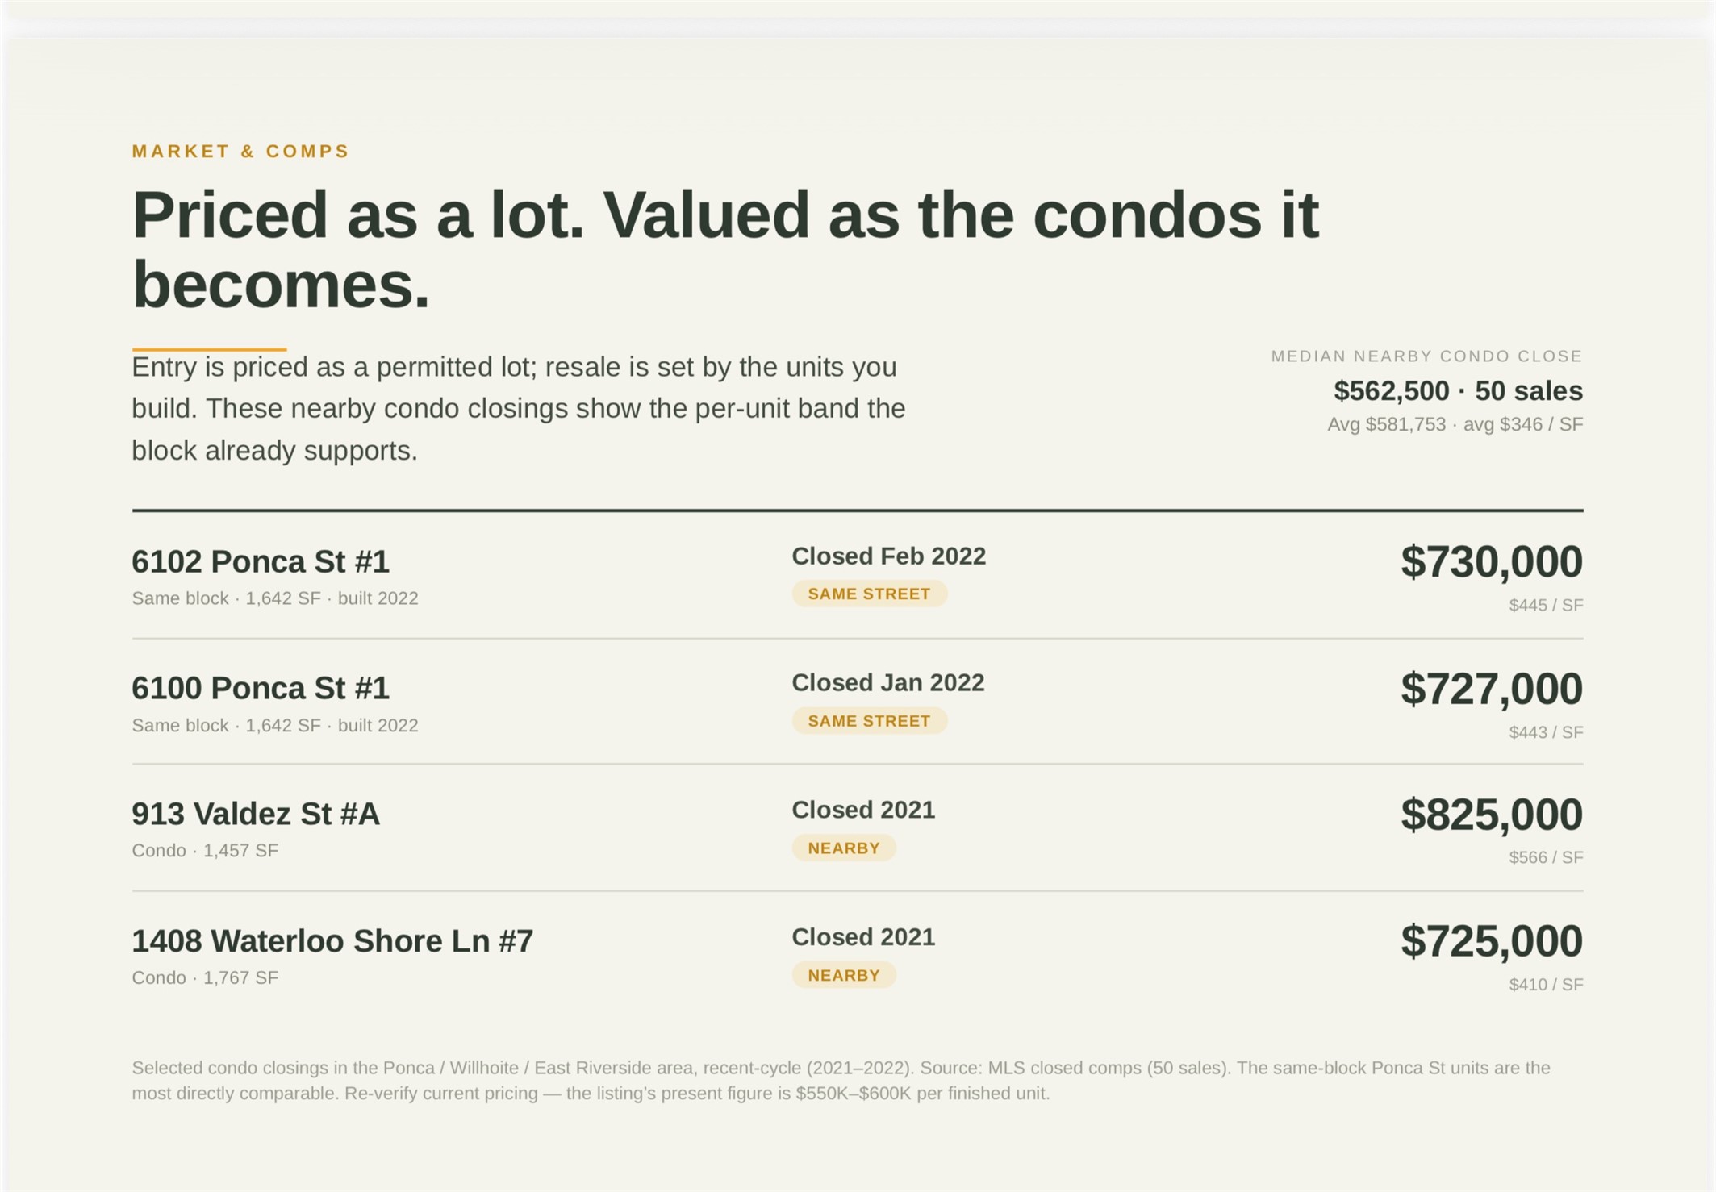Open the 6100 Ponca St #1 listing

260,688
